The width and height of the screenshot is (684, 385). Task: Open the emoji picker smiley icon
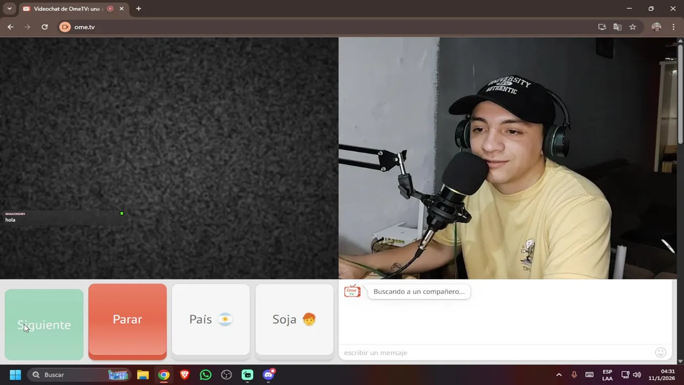pyautogui.click(x=660, y=352)
